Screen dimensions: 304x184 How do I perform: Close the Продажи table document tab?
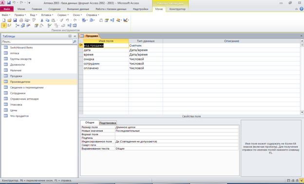301,36
